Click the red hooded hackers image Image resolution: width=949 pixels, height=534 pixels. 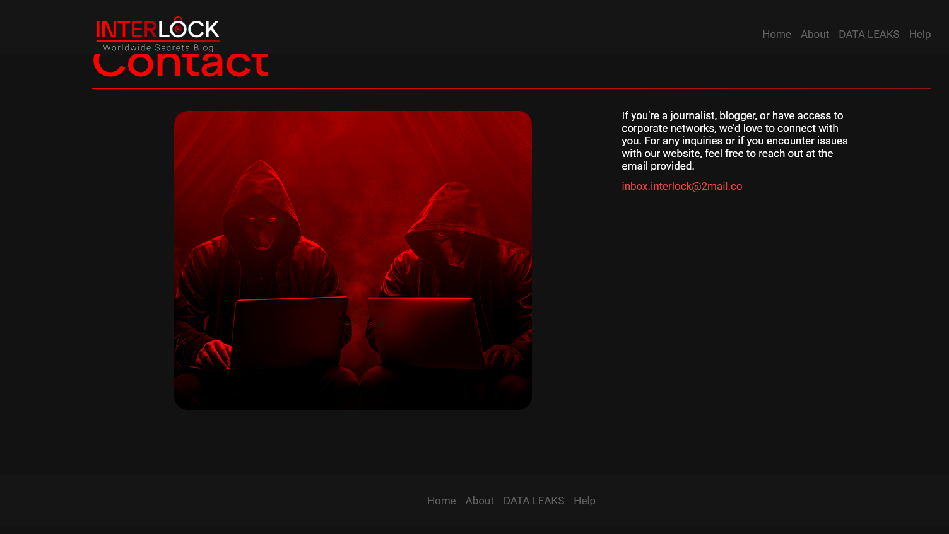click(x=353, y=260)
